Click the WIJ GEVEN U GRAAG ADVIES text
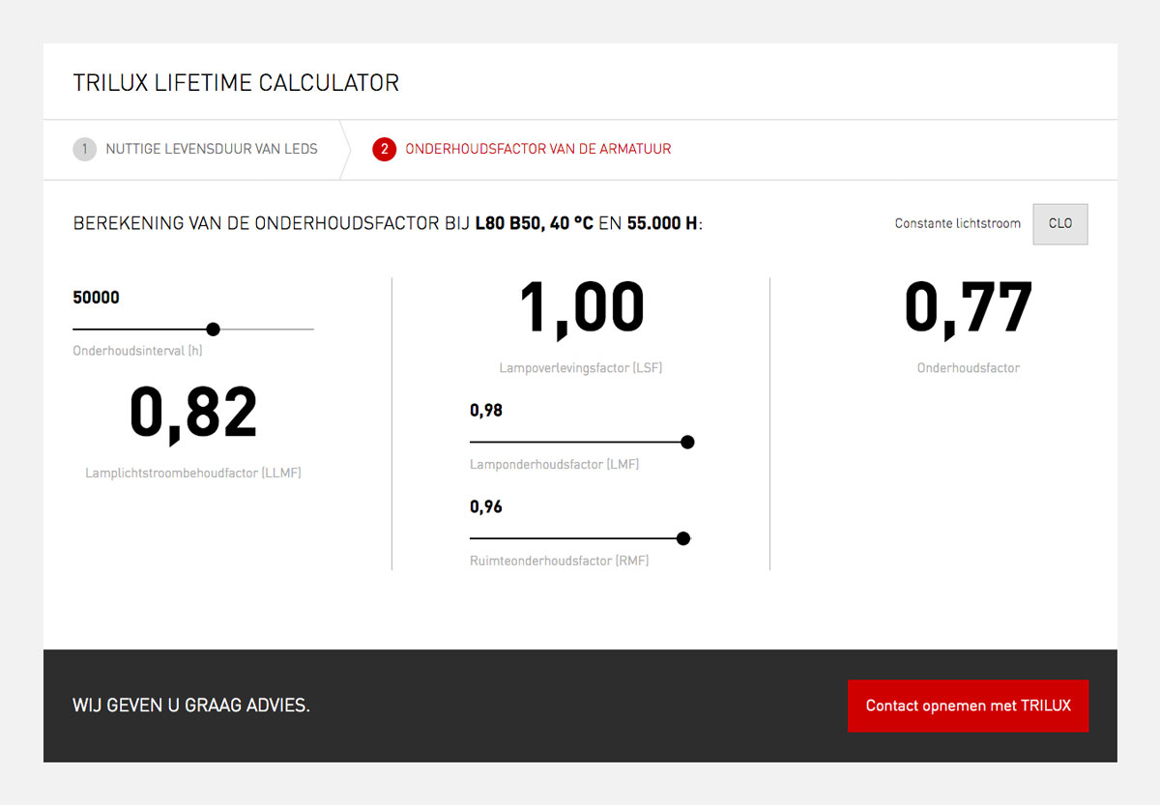Viewport: 1160px width, 805px height. coord(191,705)
